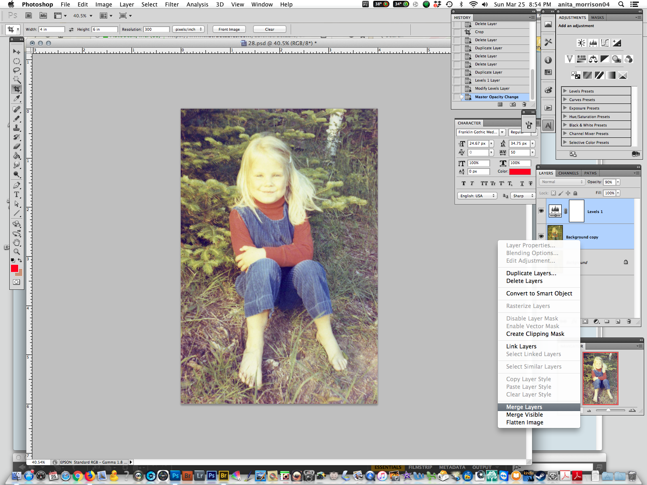Click the Levels adjustment icon
Viewport: 647px width, 485px height.
coord(593,43)
